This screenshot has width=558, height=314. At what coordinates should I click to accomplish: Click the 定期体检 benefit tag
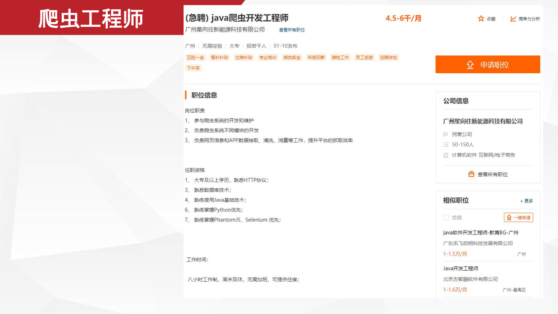(x=388, y=57)
